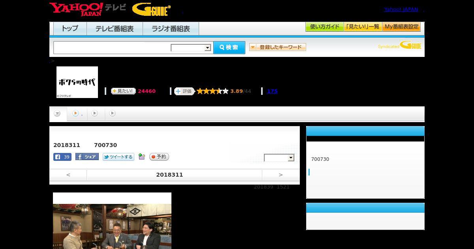Click the 見たい! add button
Image resolution: width=474 pixels, height=249 pixels.
[123, 91]
